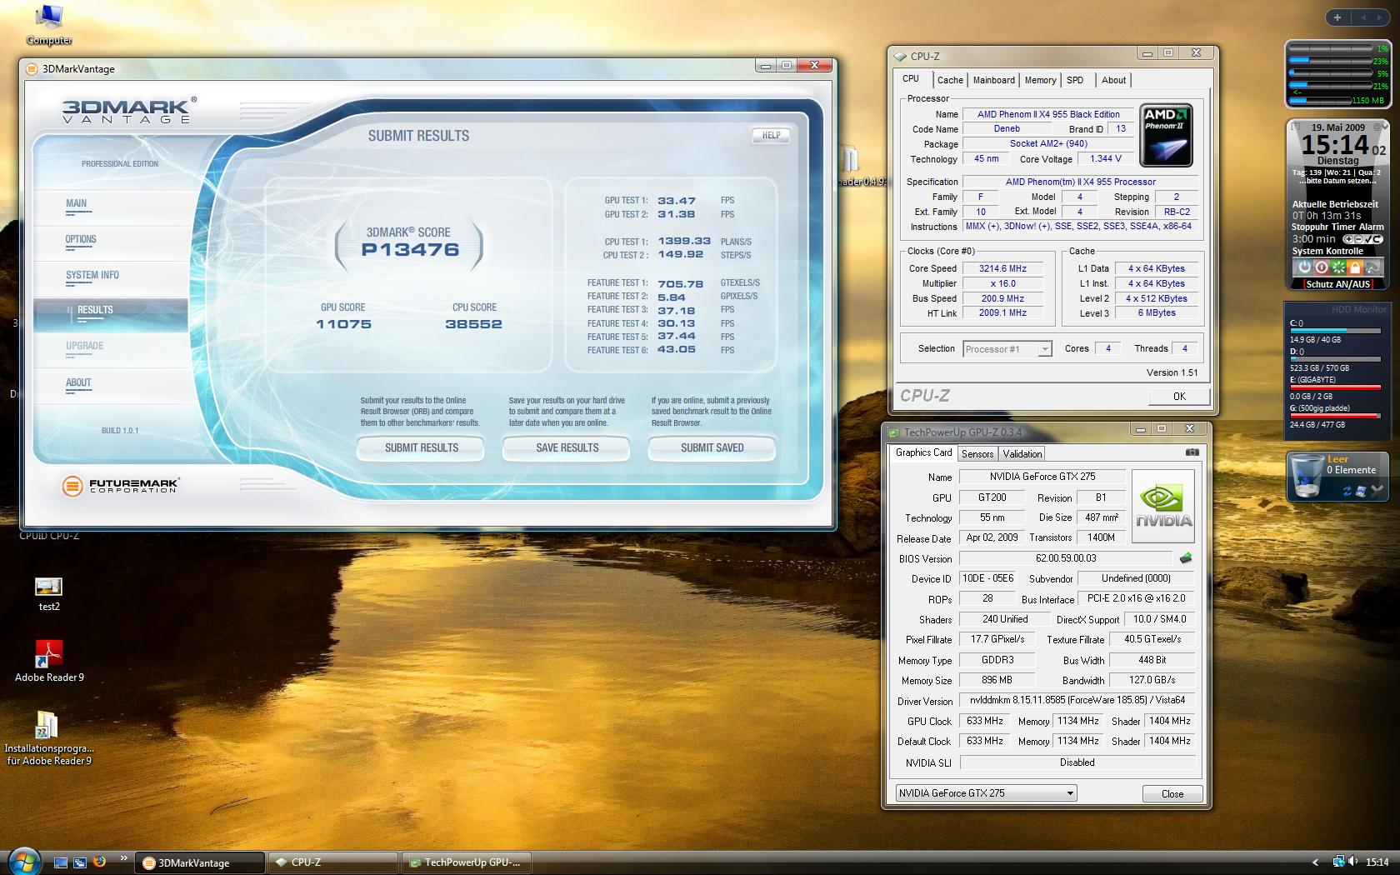Viewport: 1400px width, 875px height.
Task: Show hidden tray icons arrow
Action: point(1316,862)
